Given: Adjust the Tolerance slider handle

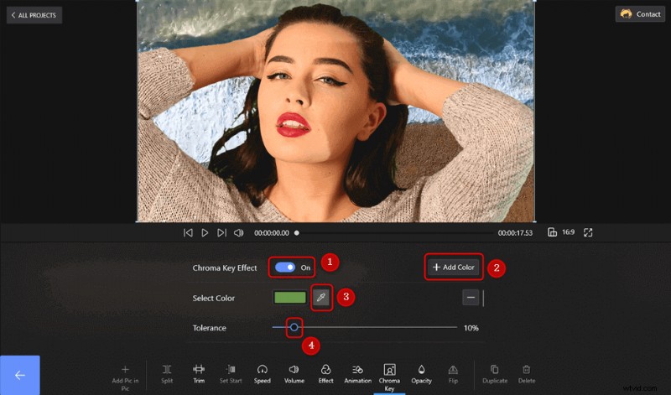Looking at the screenshot, I should [294, 328].
